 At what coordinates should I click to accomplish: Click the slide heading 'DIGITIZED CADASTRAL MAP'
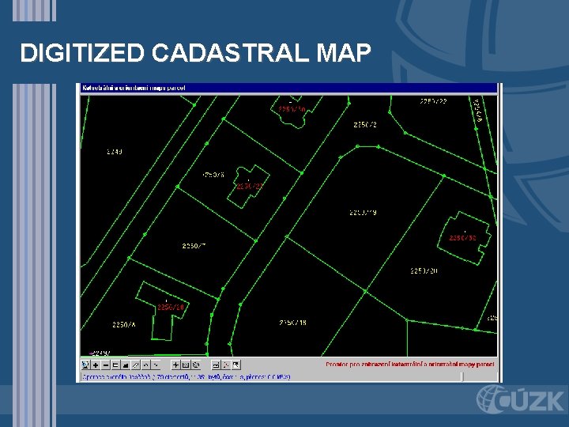(x=196, y=53)
